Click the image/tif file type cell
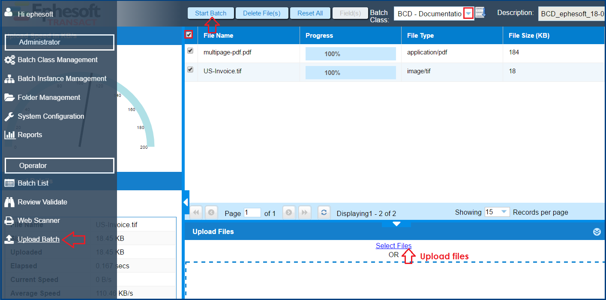The height and width of the screenshot is (300, 606). tap(419, 71)
